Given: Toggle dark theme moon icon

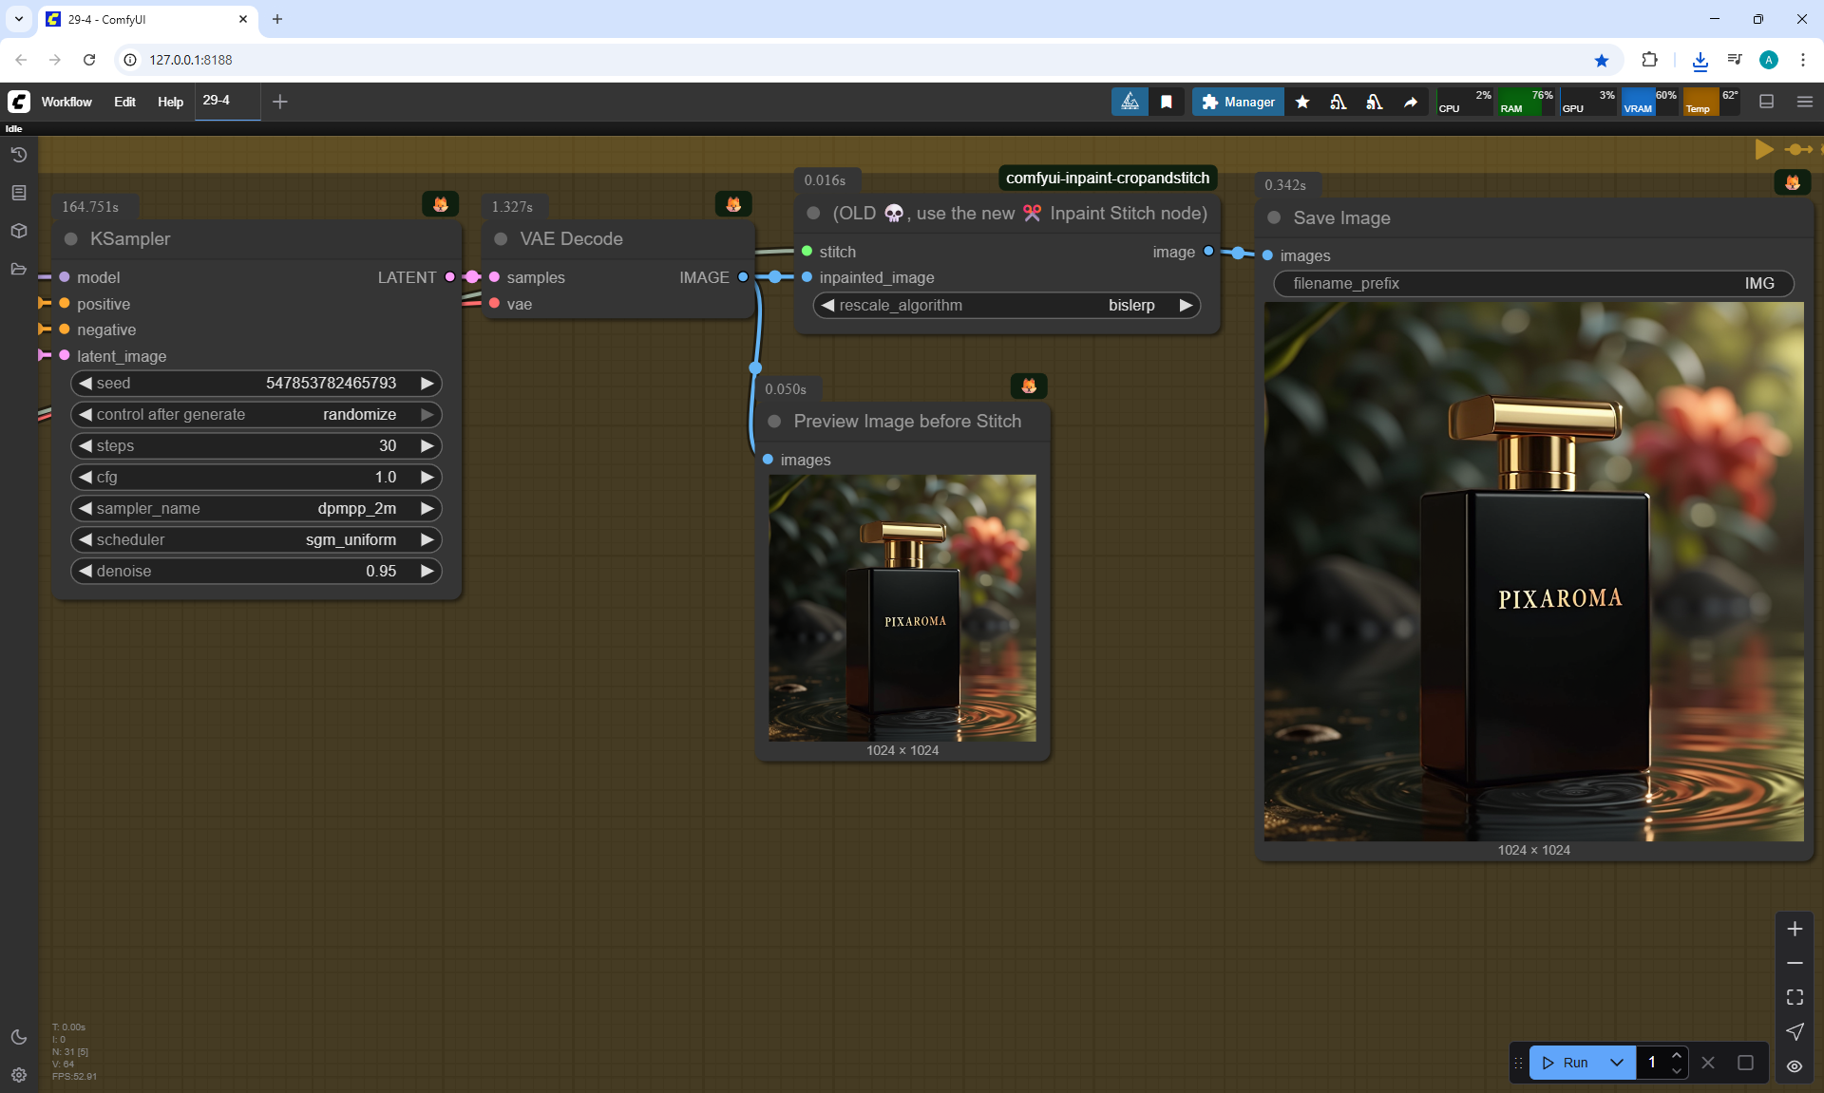Looking at the screenshot, I should point(19,1037).
